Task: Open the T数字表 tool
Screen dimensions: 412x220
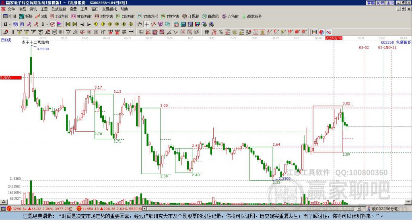Action: pos(170,16)
